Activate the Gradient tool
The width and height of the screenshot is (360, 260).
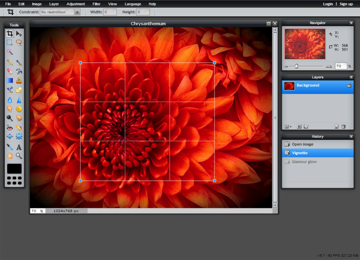pyautogui.click(x=10, y=81)
